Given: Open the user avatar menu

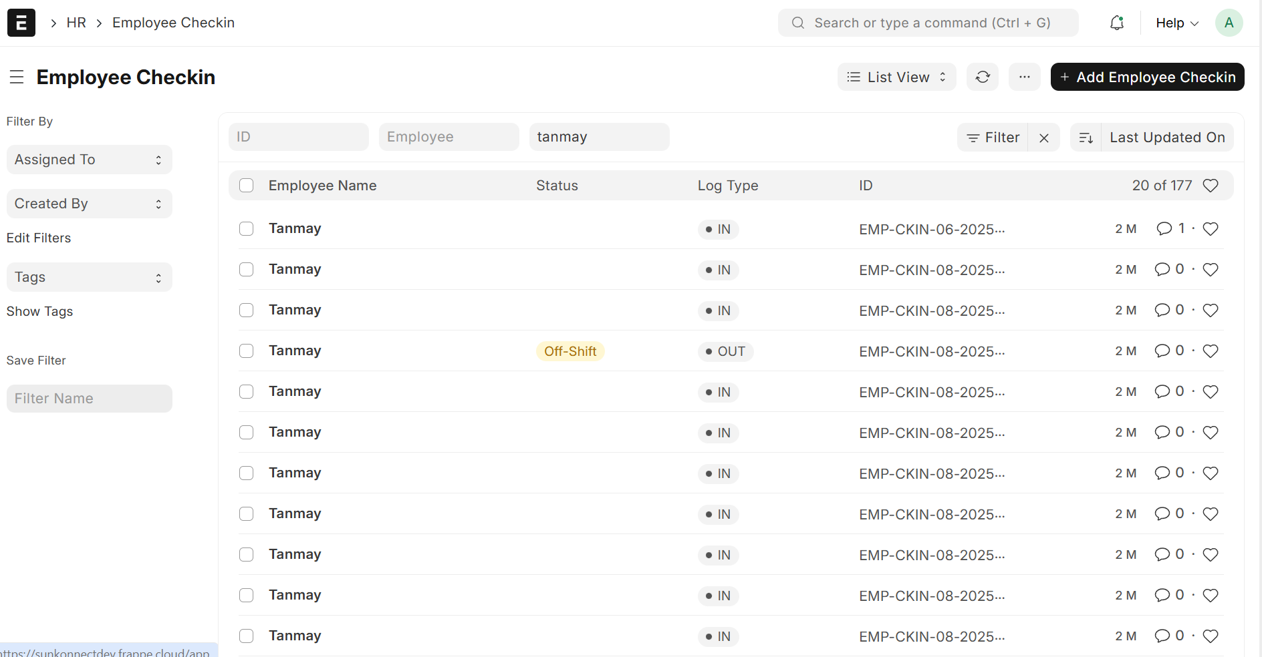Looking at the screenshot, I should click(x=1229, y=23).
